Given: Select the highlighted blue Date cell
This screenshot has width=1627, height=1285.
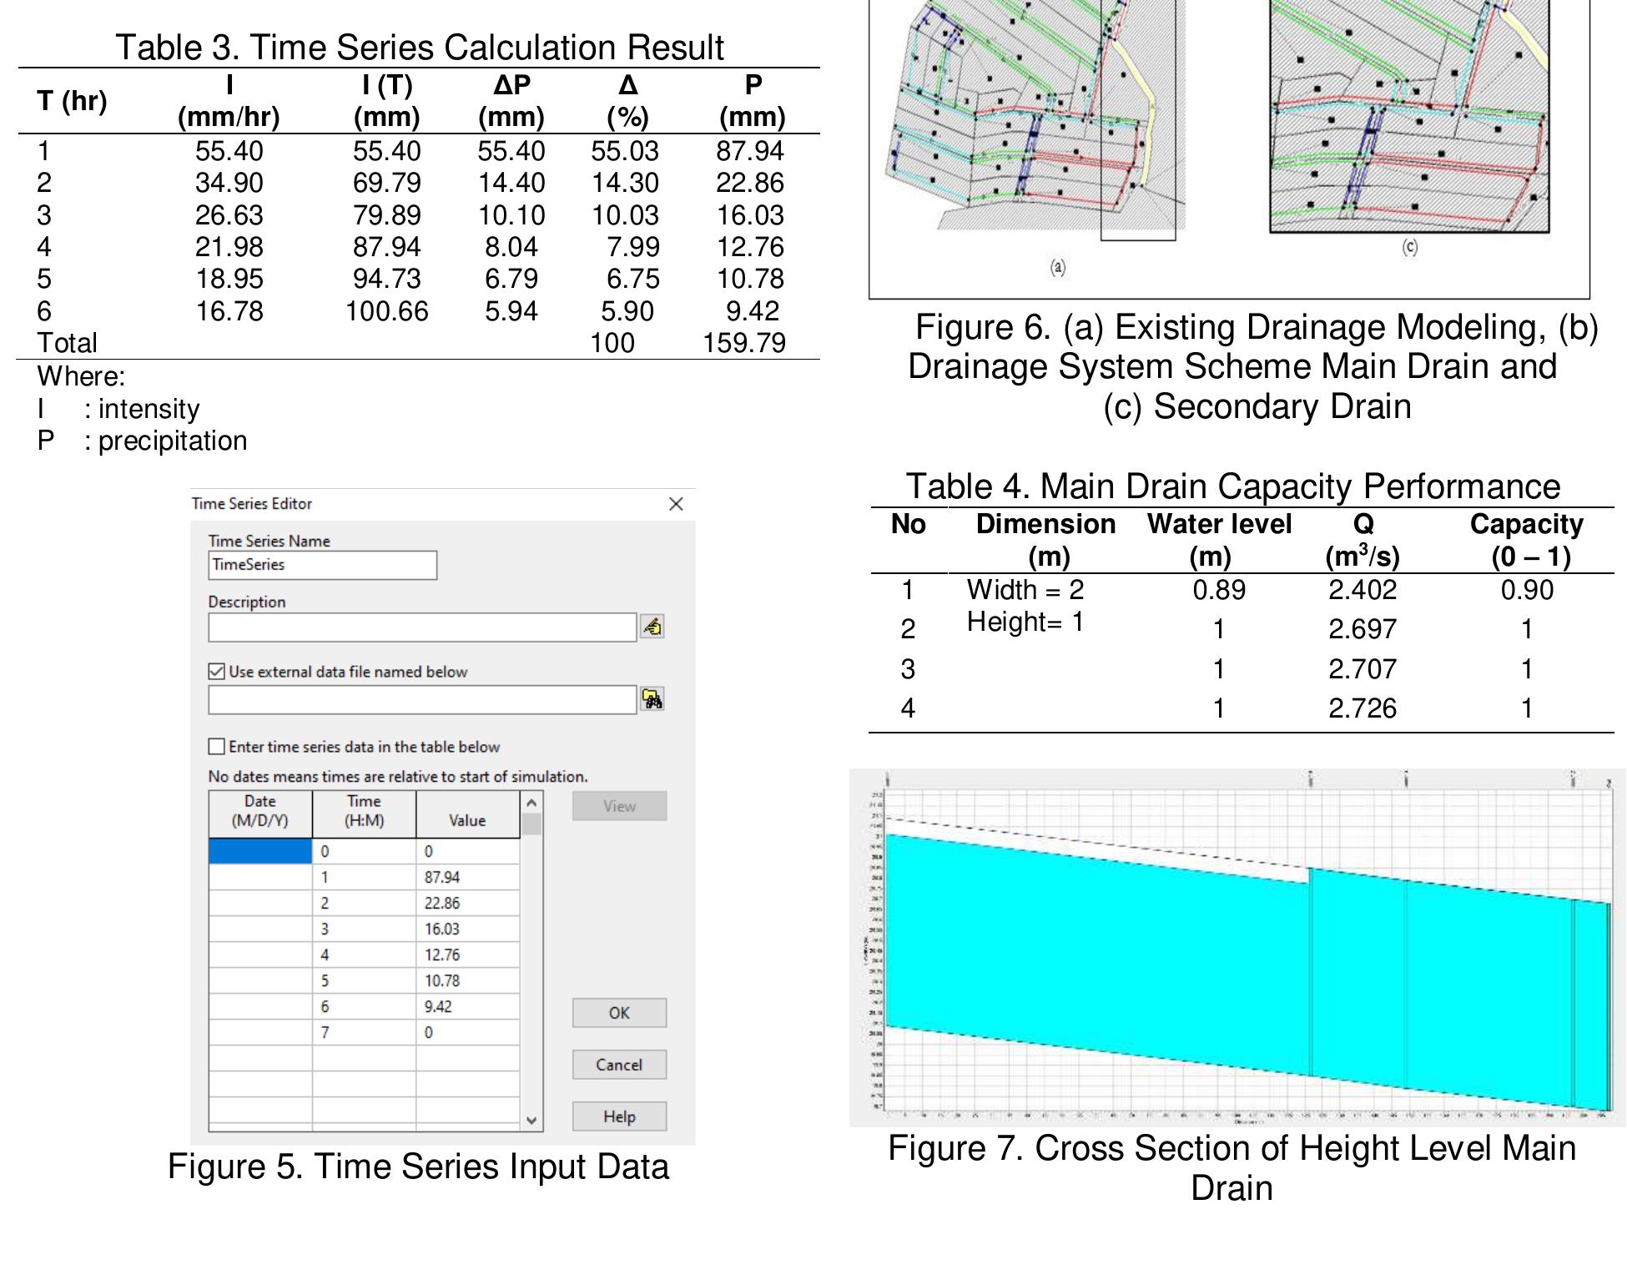Looking at the screenshot, I should [260, 851].
